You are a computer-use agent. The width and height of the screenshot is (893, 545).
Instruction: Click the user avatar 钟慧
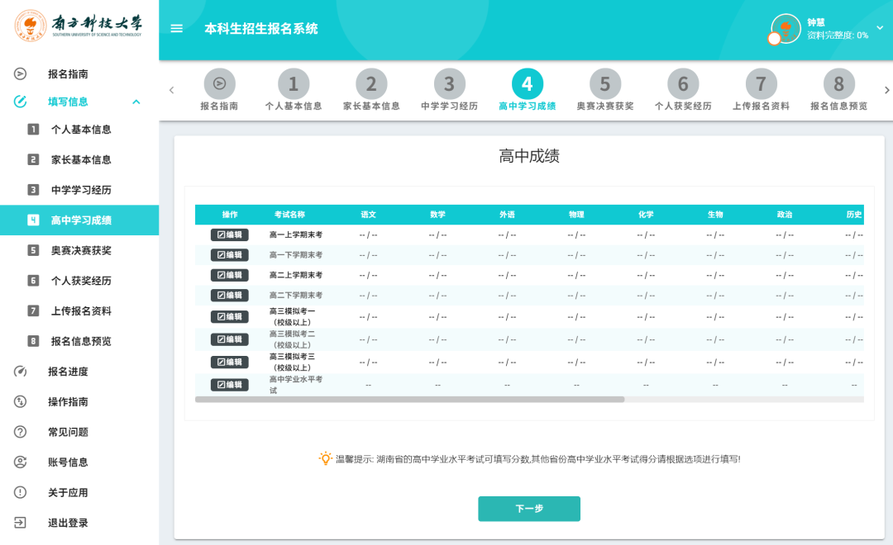coord(786,29)
